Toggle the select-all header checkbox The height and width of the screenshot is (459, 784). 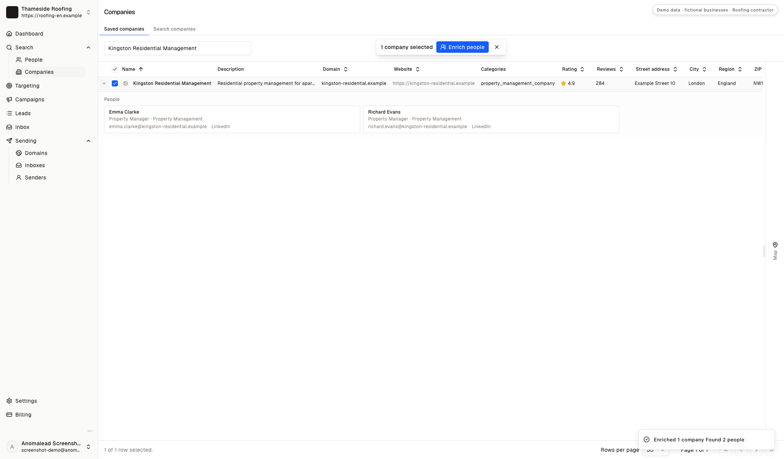point(115,69)
